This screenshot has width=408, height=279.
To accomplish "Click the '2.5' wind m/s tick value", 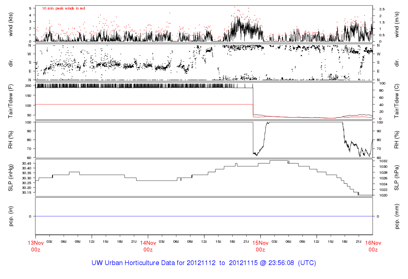I will click(382, 9).
